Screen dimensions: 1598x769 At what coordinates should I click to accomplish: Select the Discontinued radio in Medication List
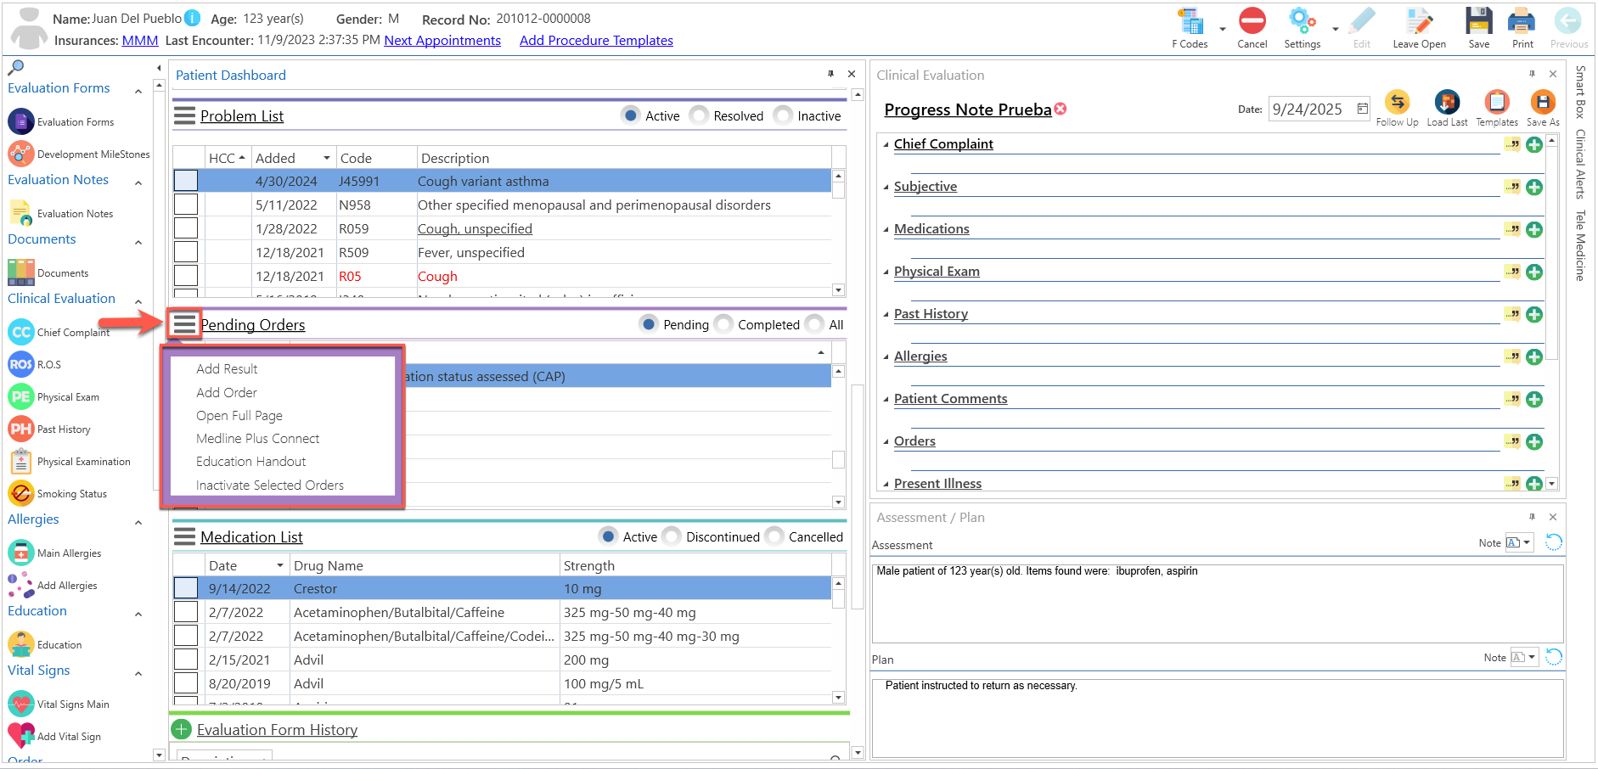(672, 536)
